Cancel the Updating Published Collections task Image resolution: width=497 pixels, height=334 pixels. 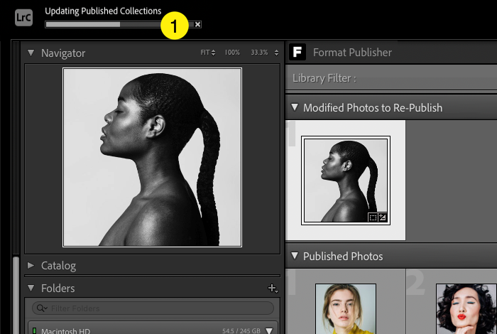click(198, 24)
